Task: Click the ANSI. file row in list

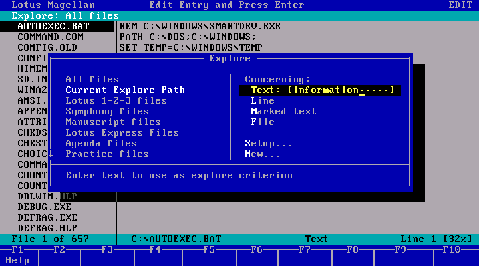Action: [33, 101]
